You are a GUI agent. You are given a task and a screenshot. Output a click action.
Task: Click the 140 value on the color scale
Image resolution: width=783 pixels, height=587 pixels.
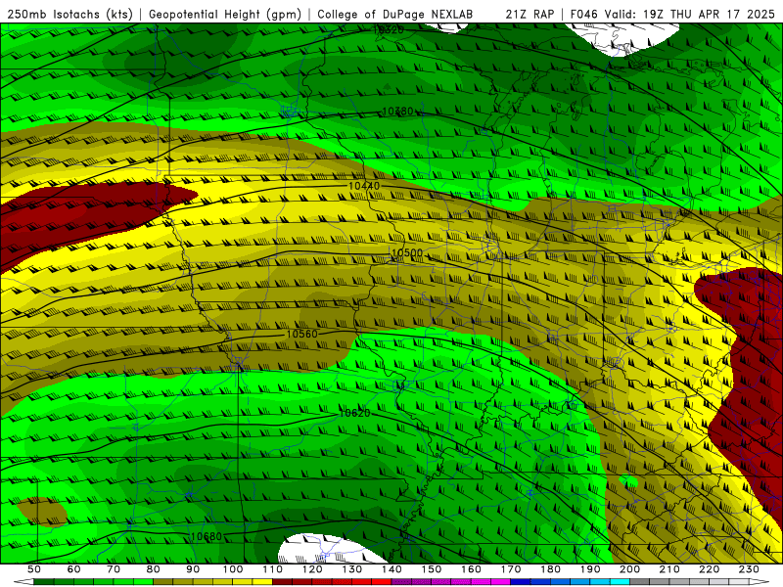pos(391,569)
